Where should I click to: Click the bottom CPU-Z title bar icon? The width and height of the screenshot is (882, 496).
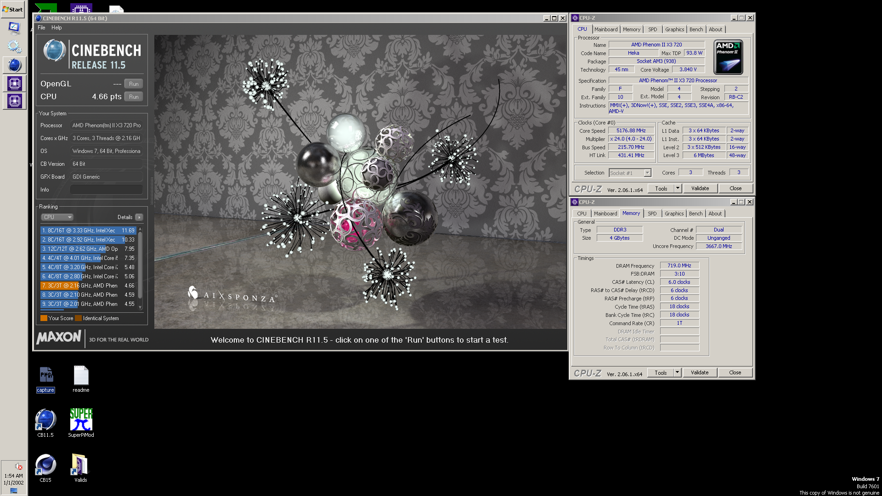point(574,202)
